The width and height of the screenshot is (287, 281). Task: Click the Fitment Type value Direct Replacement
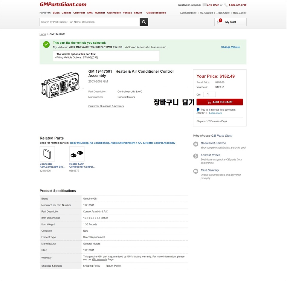coord(94,237)
